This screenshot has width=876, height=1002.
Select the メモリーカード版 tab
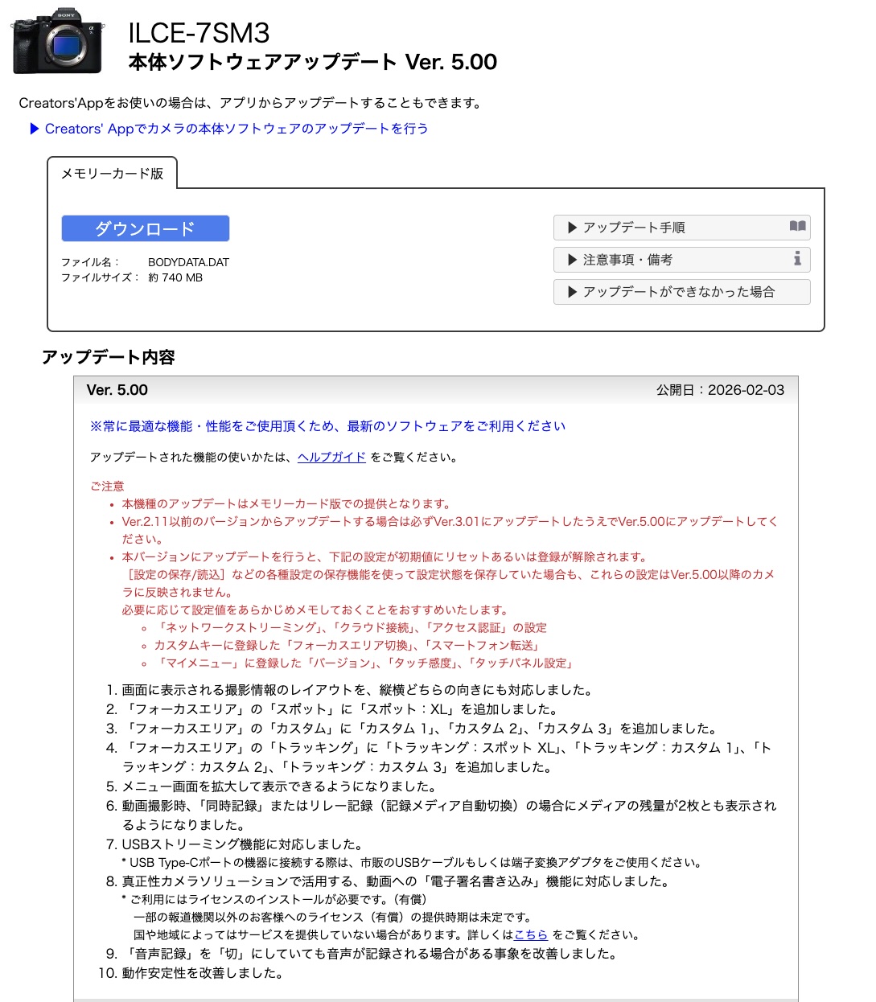[x=112, y=174]
